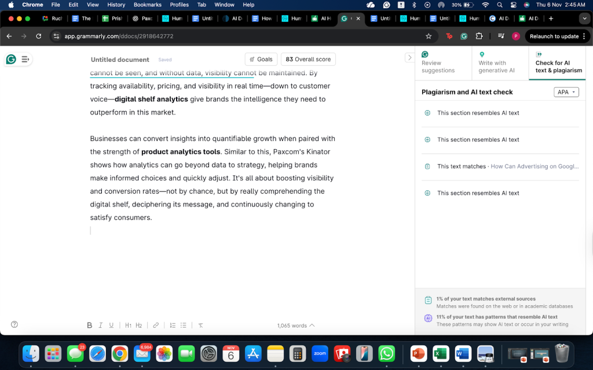
Task: Switch to the Review suggestions tab
Action: [443, 63]
